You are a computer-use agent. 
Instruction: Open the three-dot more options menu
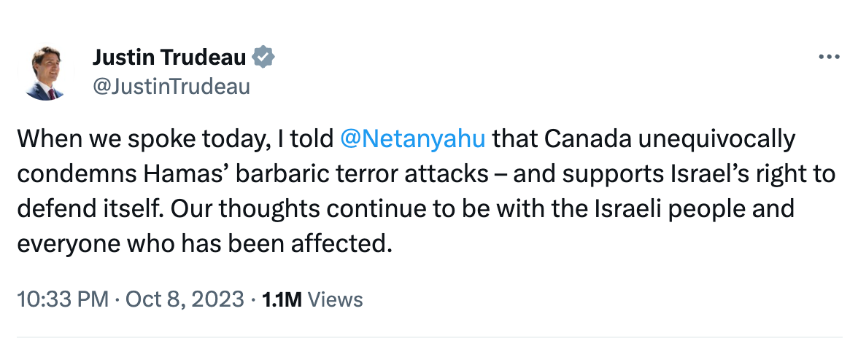[x=830, y=58]
